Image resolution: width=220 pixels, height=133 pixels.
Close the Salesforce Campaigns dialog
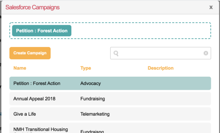[x=211, y=7]
